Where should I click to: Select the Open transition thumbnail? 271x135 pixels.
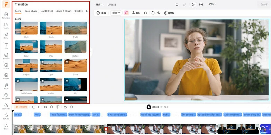pyautogui.click(x=51, y=66)
